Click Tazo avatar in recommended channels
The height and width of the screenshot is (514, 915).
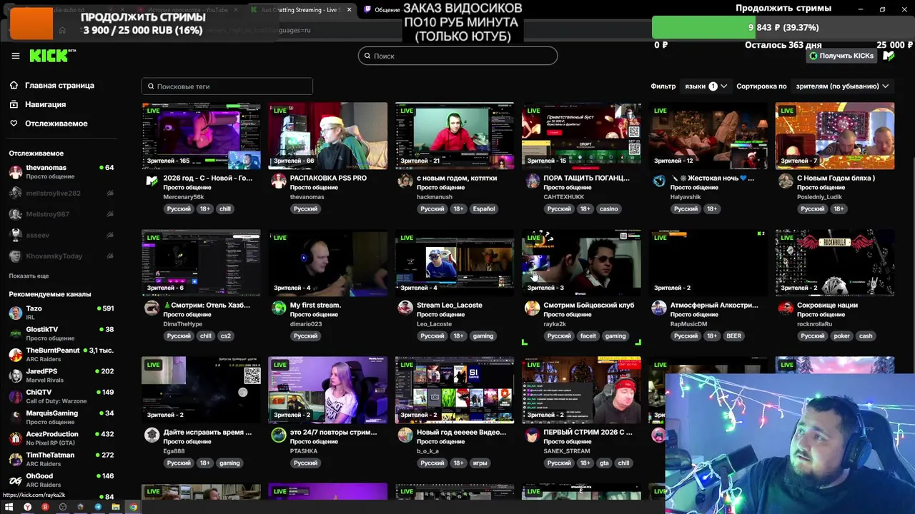click(15, 313)
